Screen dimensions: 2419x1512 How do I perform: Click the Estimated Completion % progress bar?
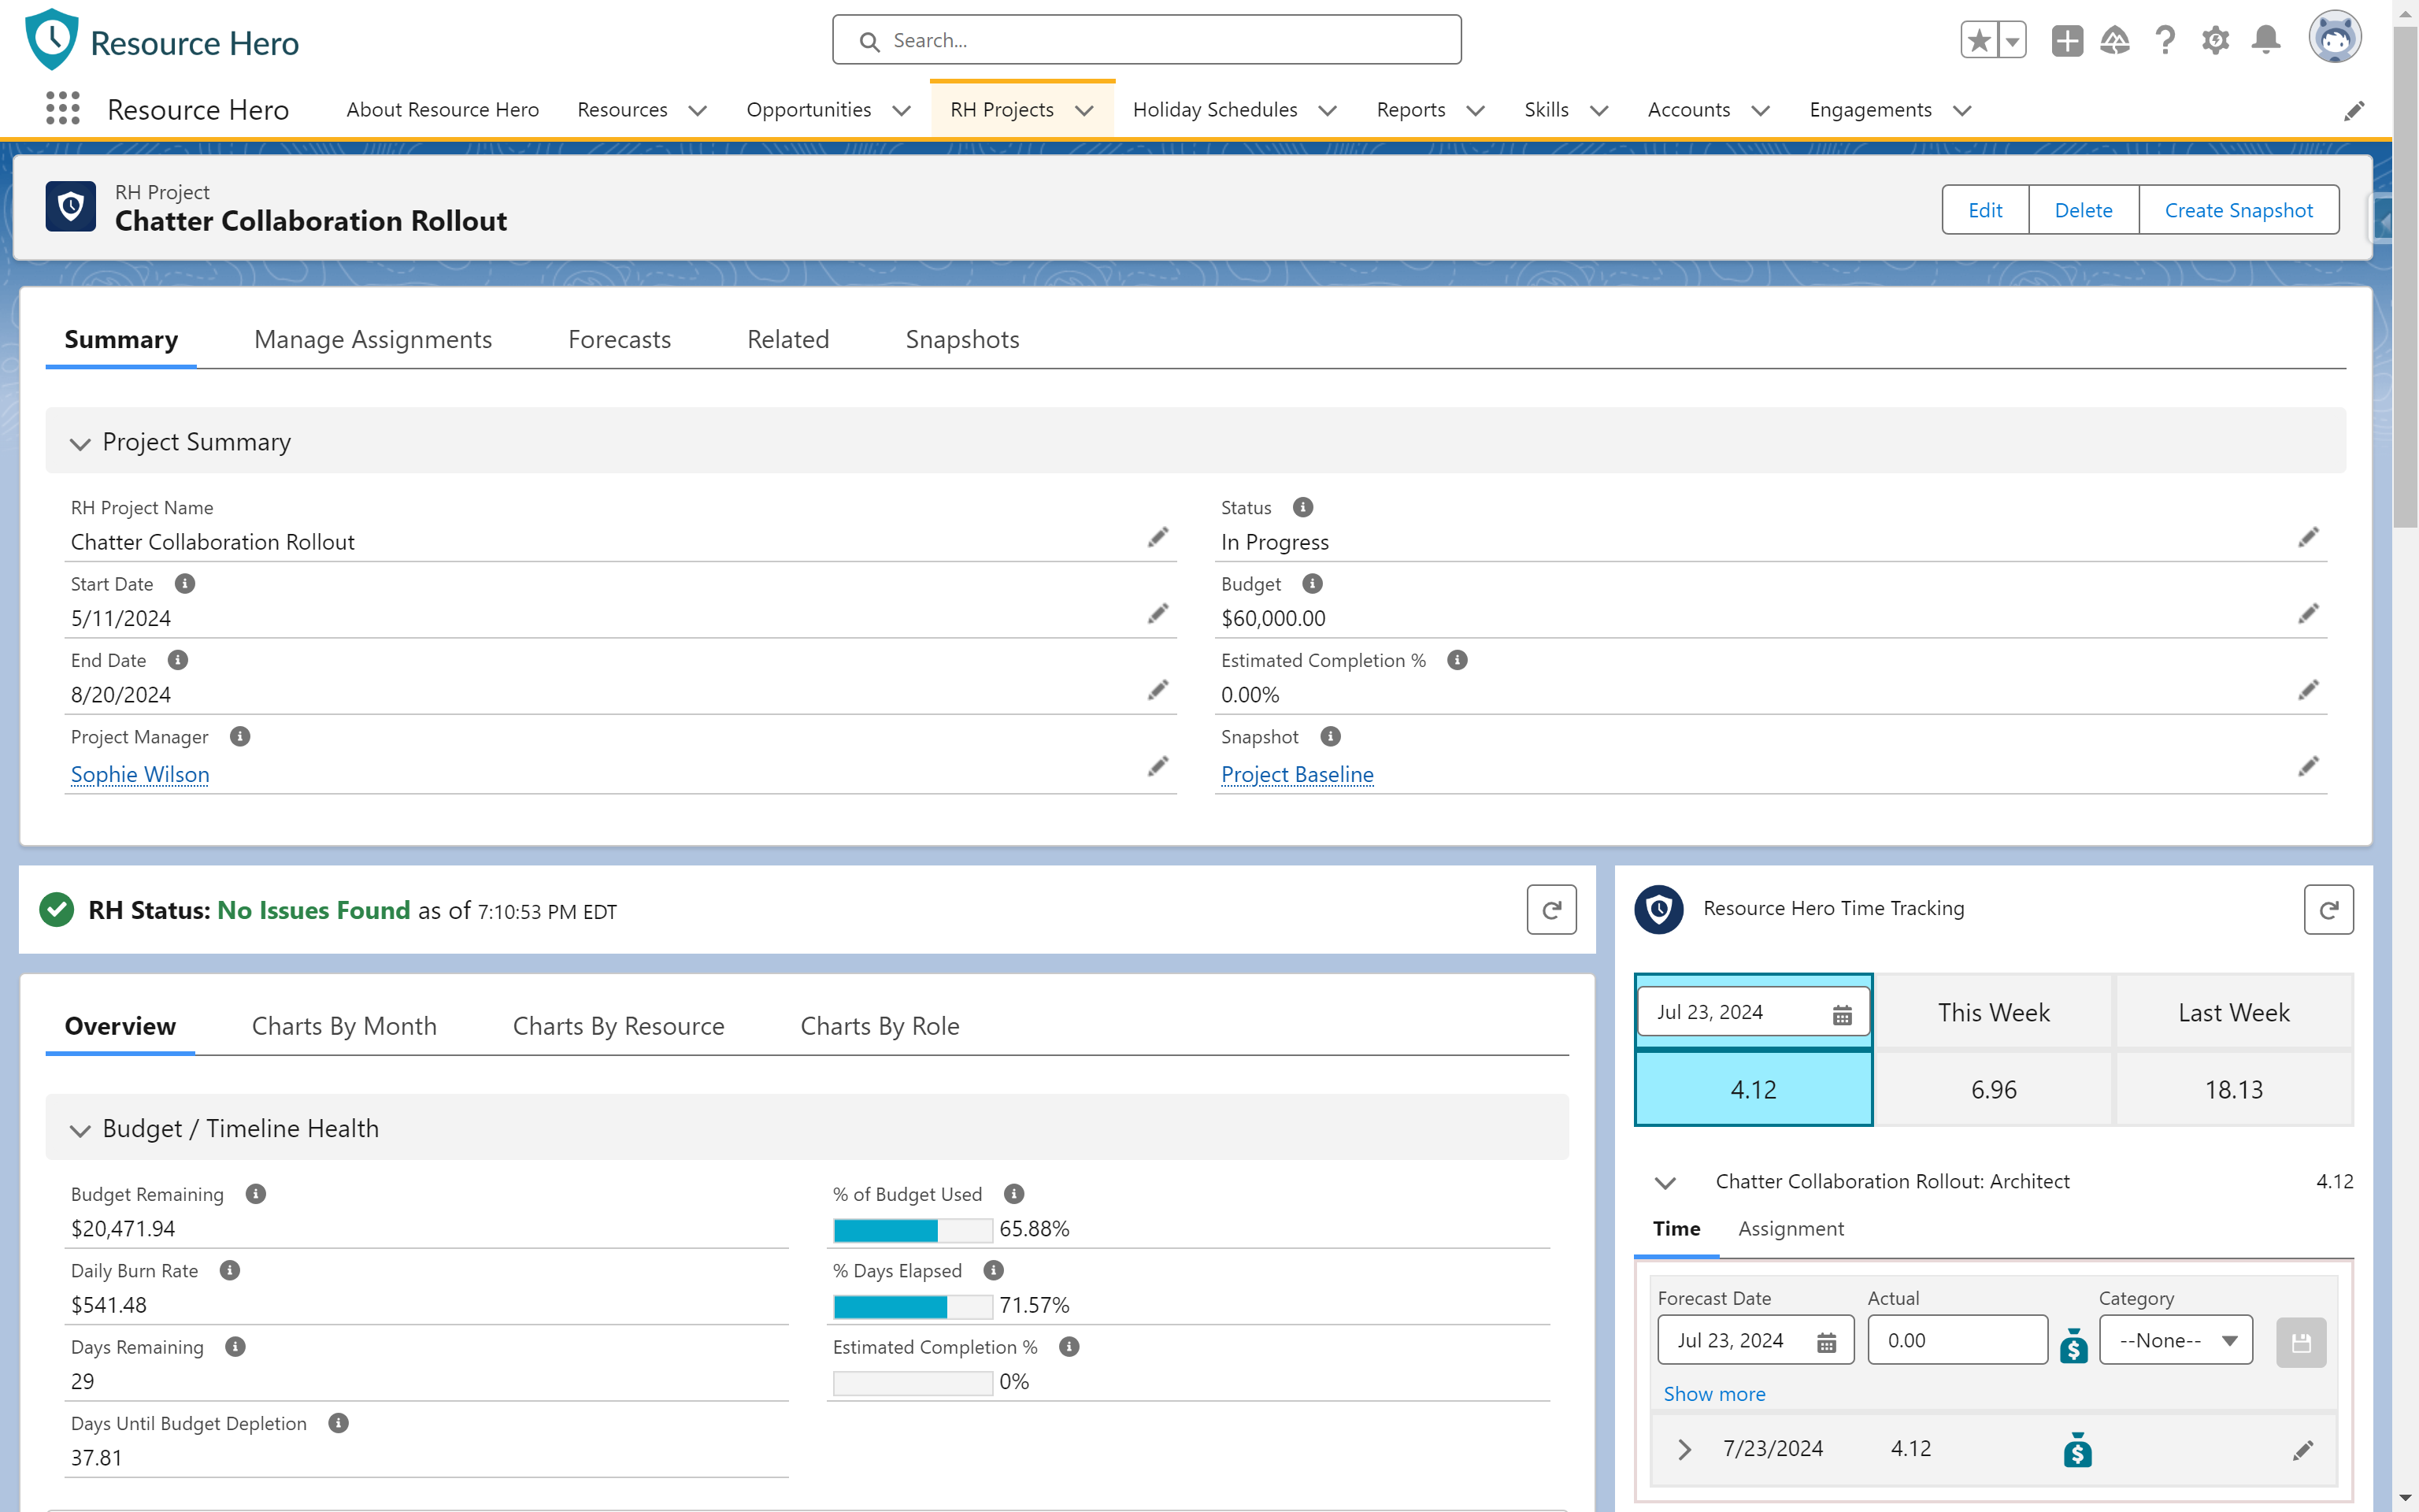[x=913, y=1382]
